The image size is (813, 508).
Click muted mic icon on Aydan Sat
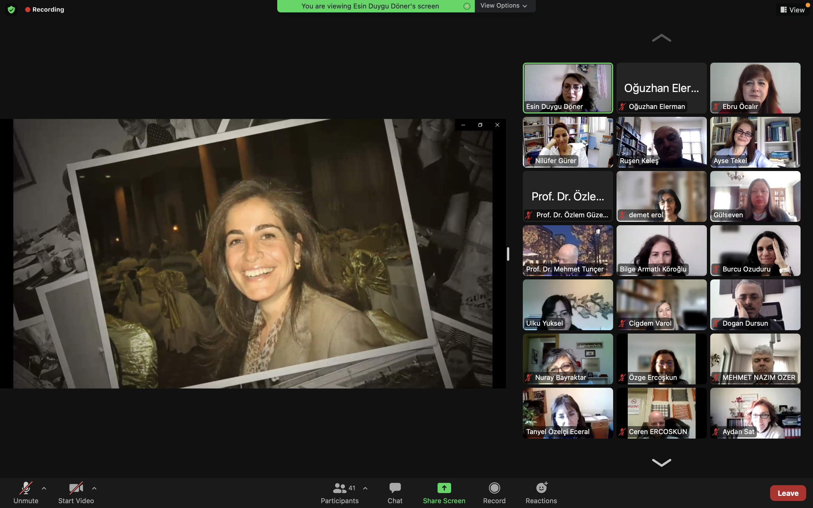pyautogui.click(x=716, y=432)
